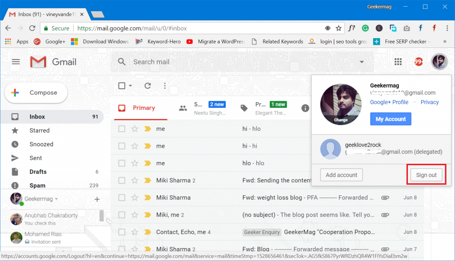Click the Apps grid bookmark icon

tap(8, 41)
